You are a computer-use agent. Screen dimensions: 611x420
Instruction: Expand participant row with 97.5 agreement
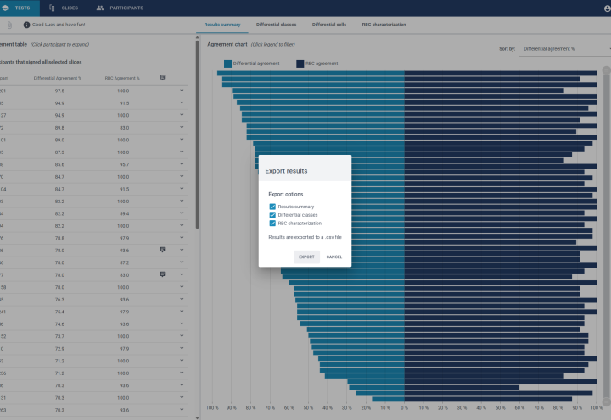(182, 91)
